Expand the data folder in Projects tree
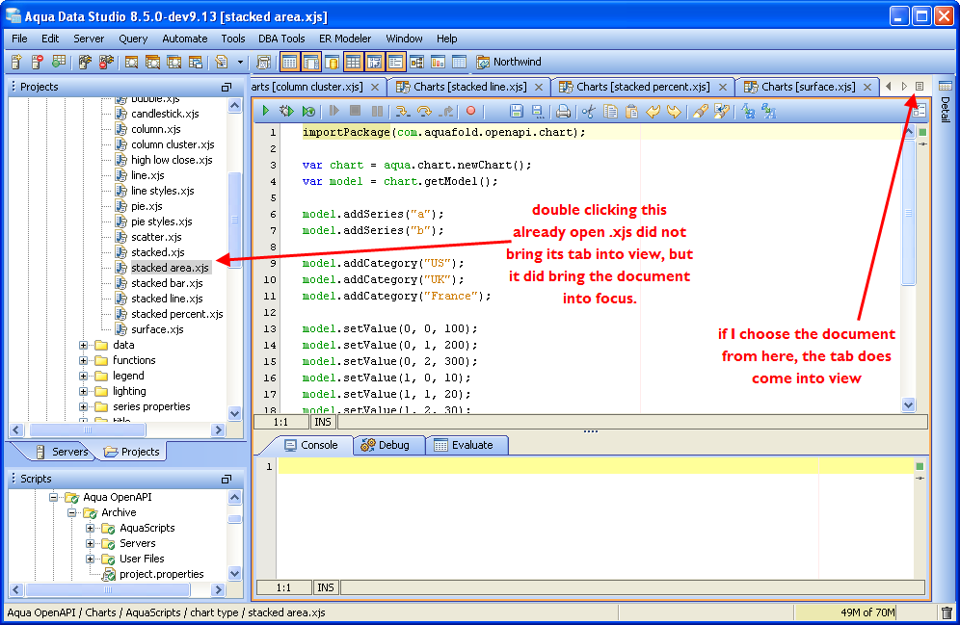 point(83,345)
